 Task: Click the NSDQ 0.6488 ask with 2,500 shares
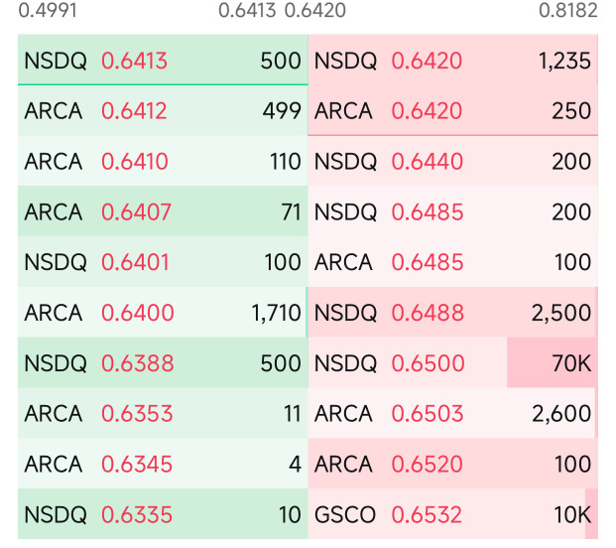(x=453, y=312)
